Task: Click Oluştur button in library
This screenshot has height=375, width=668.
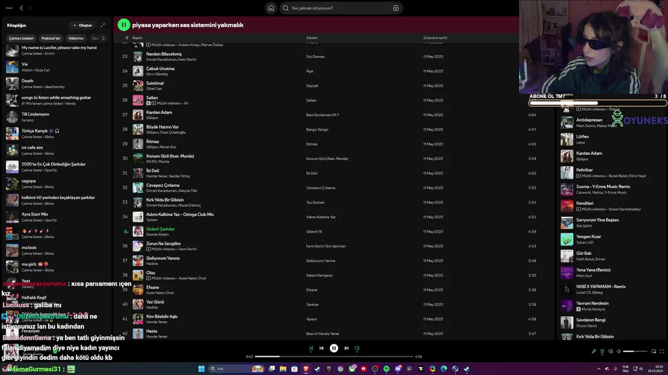Action: tap(82, 25)
